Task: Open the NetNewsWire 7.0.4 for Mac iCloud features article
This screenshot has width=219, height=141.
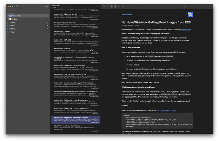Action: pyautogui.click(x=76, y=103)
